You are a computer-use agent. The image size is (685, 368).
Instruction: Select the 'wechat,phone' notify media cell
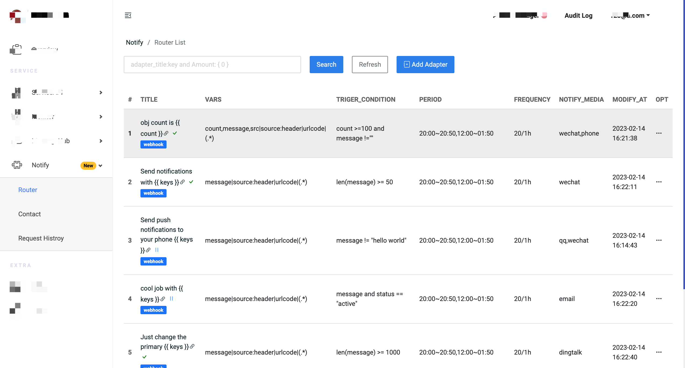(x=579, y=133)
